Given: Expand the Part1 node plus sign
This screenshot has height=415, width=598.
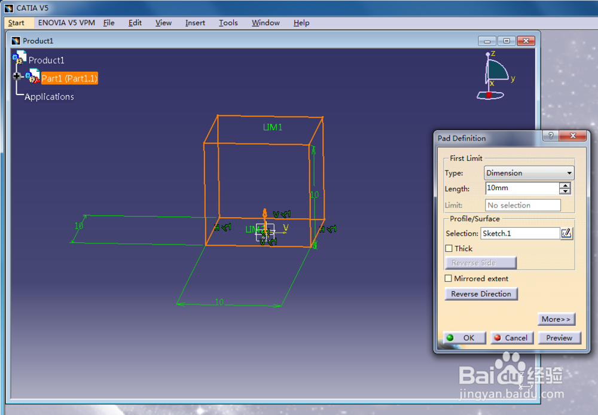Looking at the screenshot, I should (x=16, y=76).
